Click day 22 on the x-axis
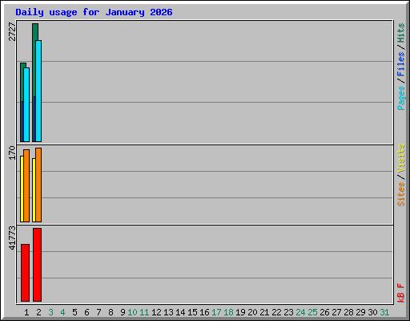The image size is (410, 321). tap(276, 312)
